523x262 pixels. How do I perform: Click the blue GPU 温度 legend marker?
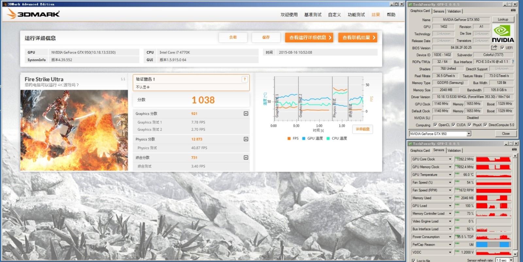coord(304,138)
